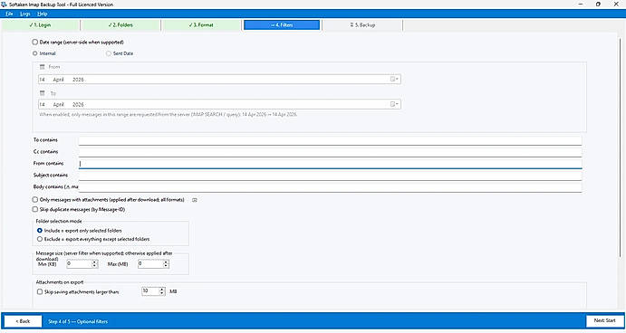
Task: Open the From date calendar dropdown
Action: point(394,80)
